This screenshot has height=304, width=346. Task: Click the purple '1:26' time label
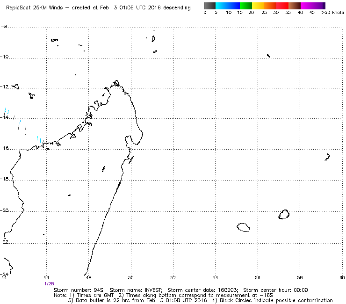click(49, 284)
